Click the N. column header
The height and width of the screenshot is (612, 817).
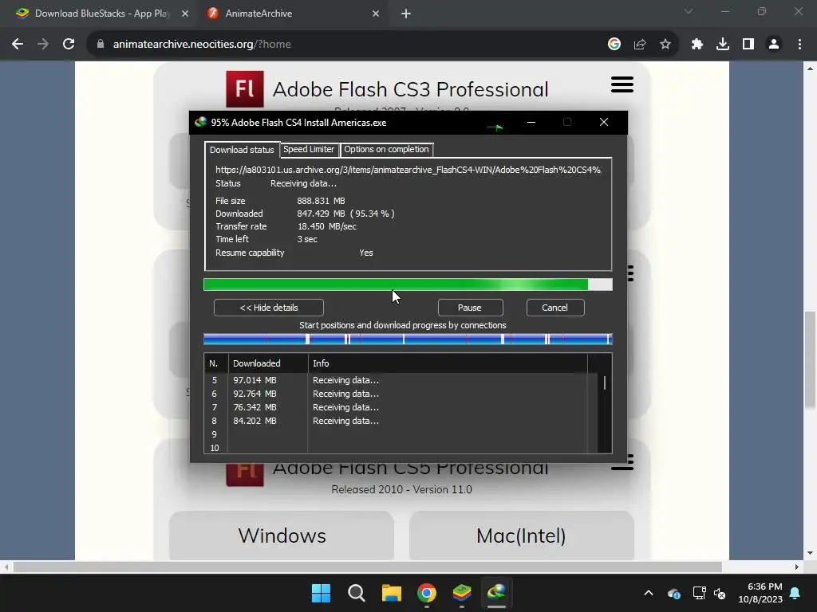(216, 363)
